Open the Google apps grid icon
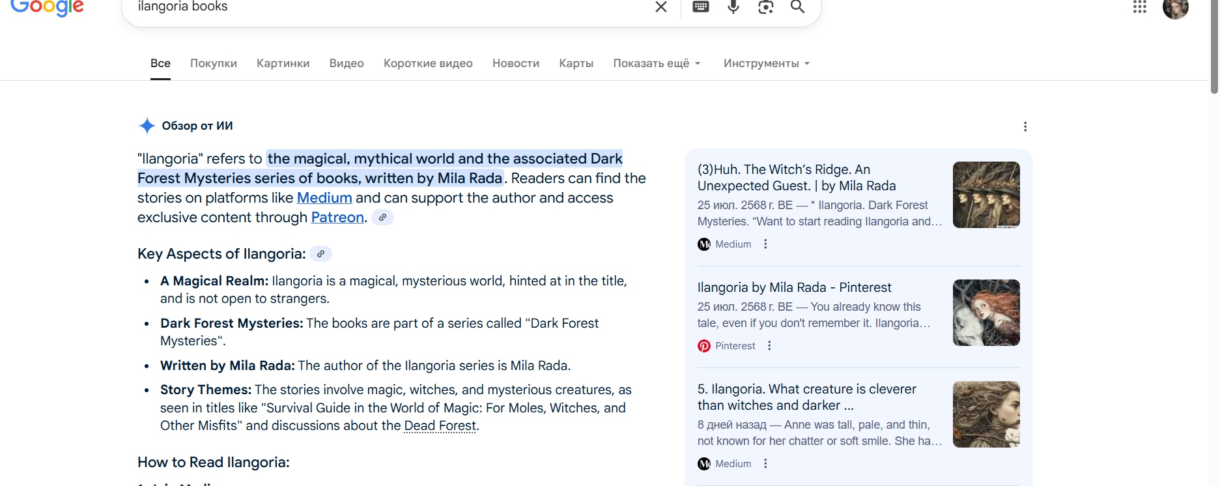Viewport: 1220px width, 486px height. pos(1140,7)
